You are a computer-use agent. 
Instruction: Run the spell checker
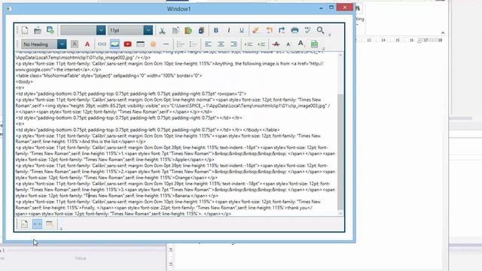307,30
